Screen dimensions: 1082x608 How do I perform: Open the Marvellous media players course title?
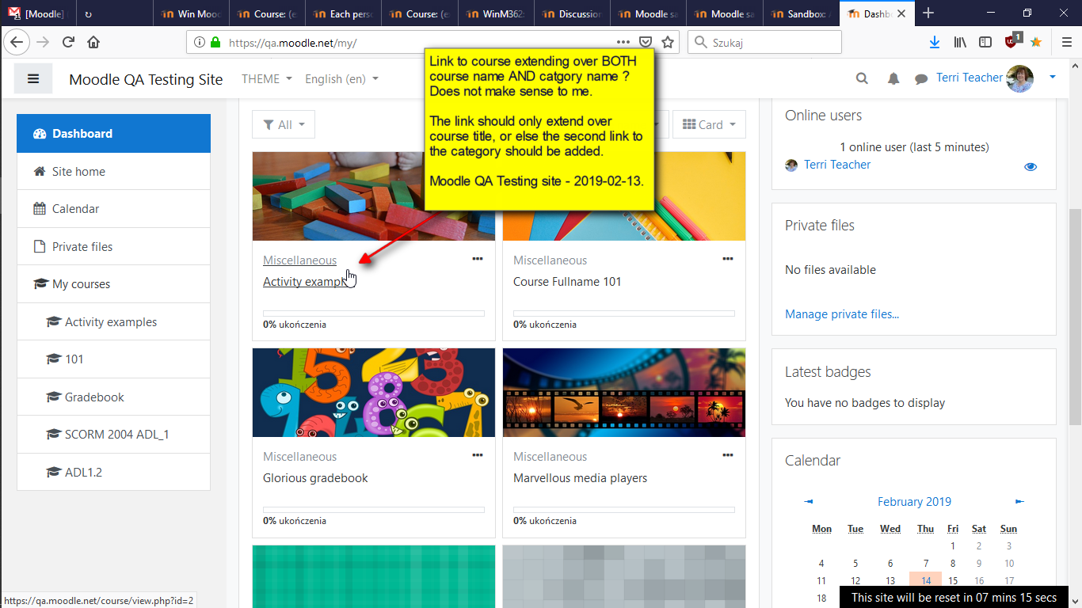[x=580, y=478]
